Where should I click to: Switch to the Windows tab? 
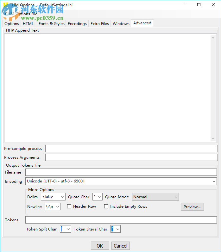(121, 24)
